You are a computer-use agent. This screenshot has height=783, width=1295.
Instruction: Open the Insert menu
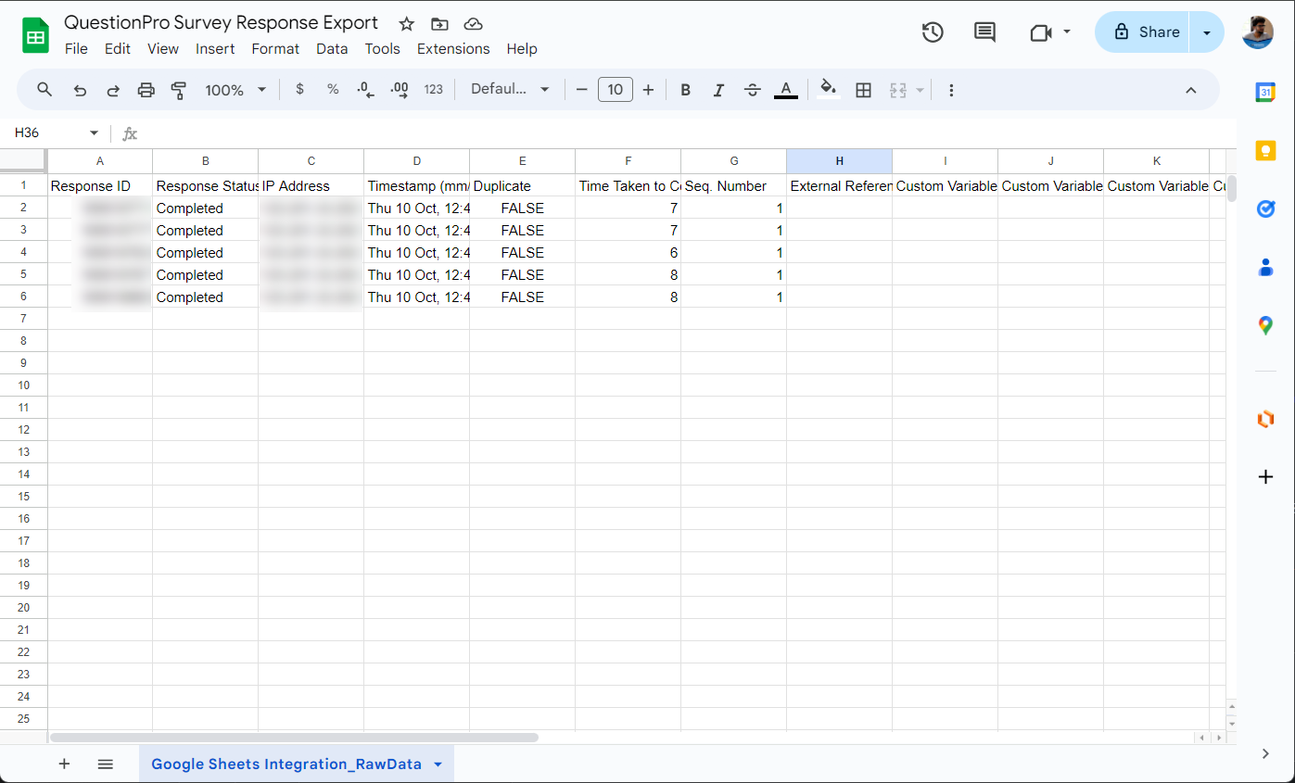pyautogui.click(x=215, y=49)
